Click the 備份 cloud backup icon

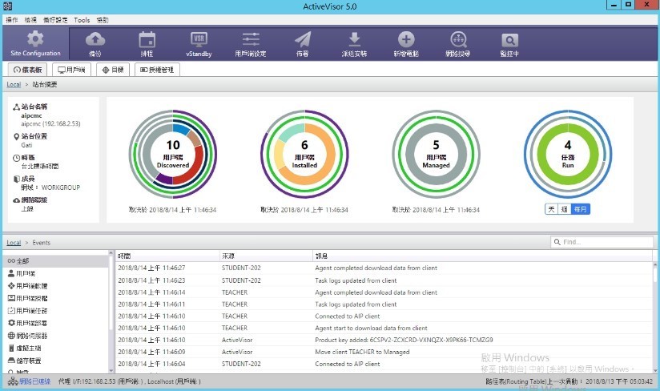[95, 39]
